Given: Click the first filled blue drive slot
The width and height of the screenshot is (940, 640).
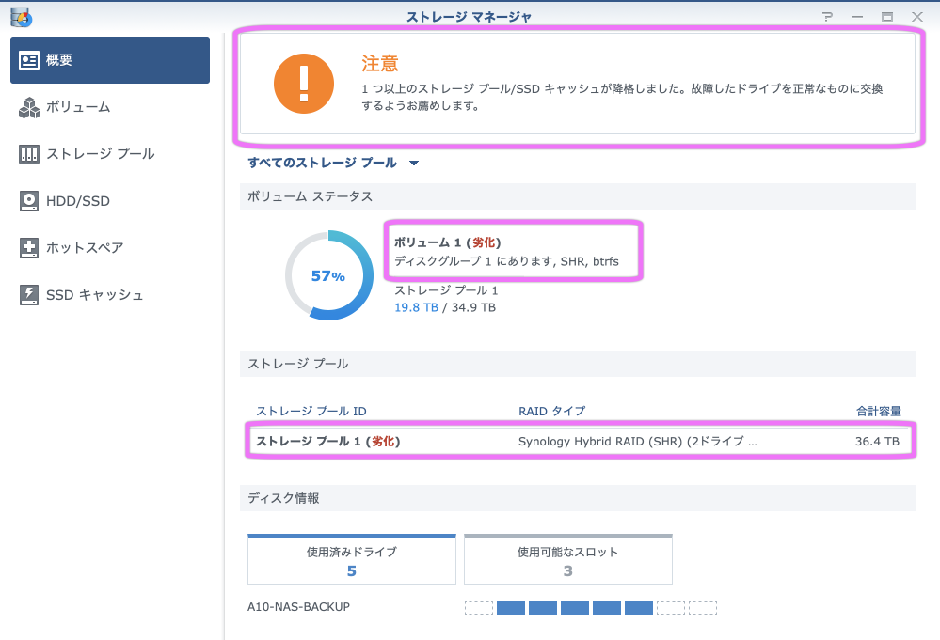Looking at the screenshot, I should pos(511,608).
